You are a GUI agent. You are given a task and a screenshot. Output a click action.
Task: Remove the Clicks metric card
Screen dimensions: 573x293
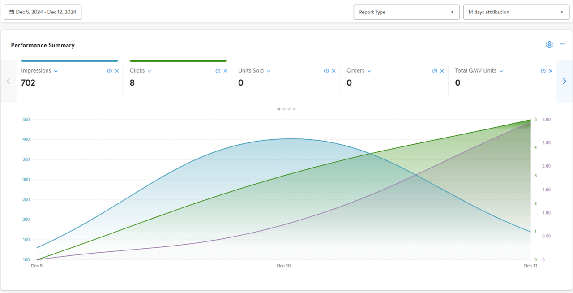click(x=225, y=71)
